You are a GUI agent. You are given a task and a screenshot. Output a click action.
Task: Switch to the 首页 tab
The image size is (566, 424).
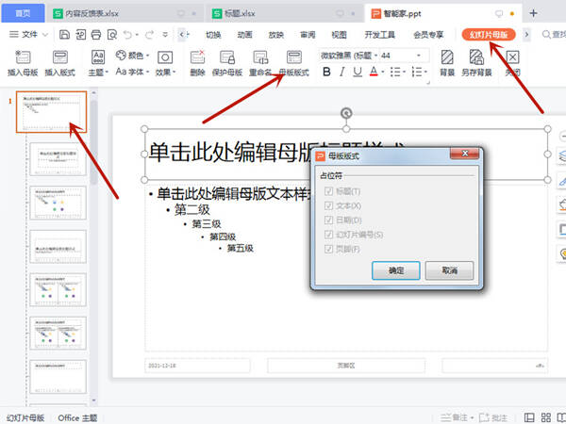point(23,13)
